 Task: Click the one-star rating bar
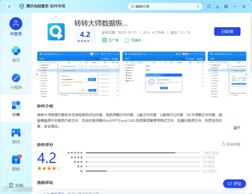(143, 171)
